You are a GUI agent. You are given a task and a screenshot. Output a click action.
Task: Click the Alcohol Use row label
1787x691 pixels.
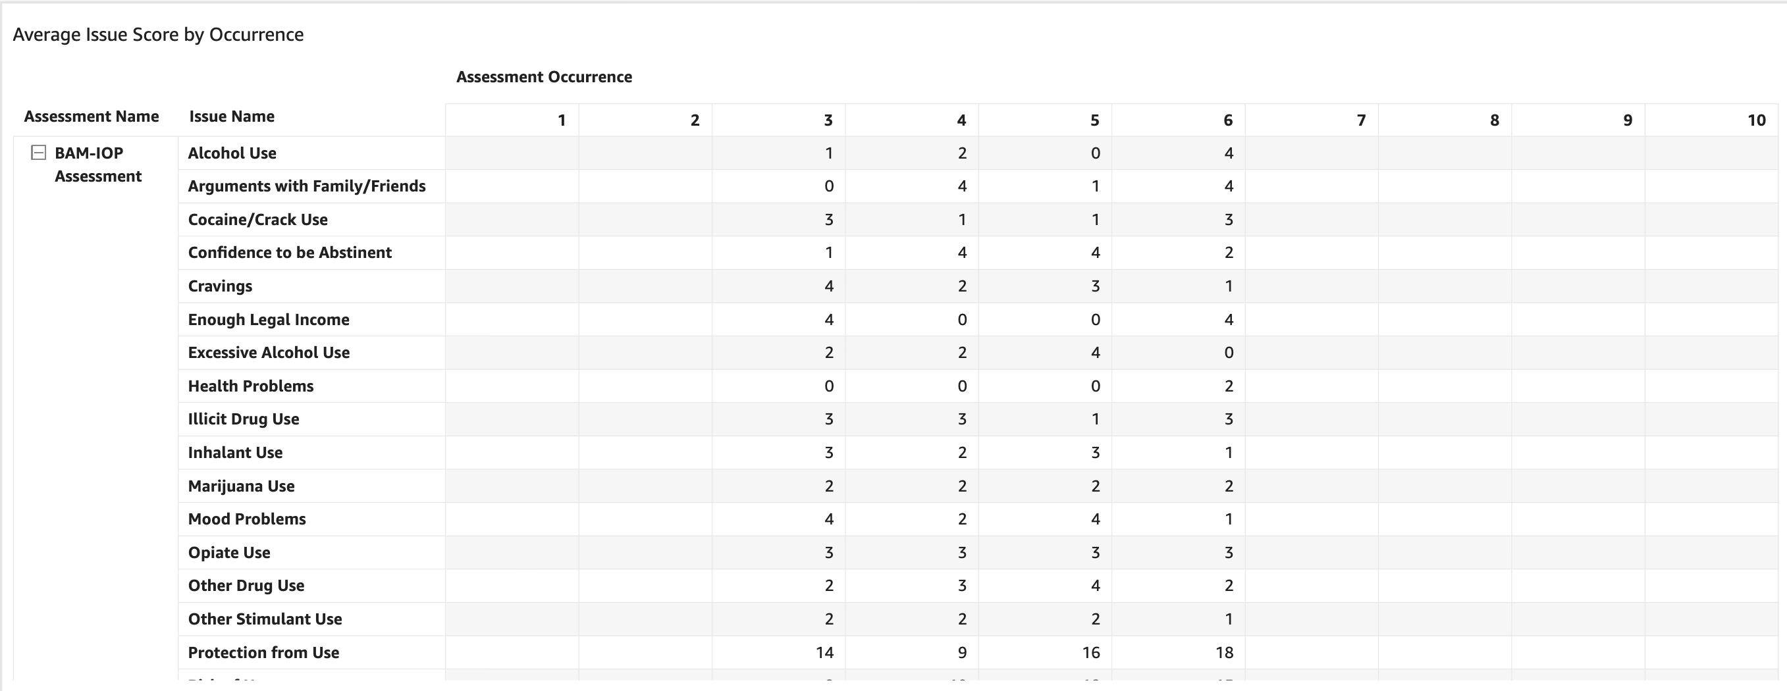tap(232, 153)
